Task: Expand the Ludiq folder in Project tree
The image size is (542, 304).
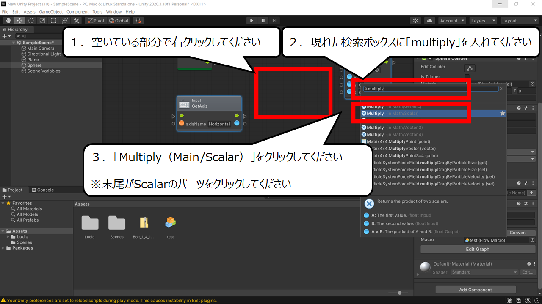Action: [x=8, y=237]
